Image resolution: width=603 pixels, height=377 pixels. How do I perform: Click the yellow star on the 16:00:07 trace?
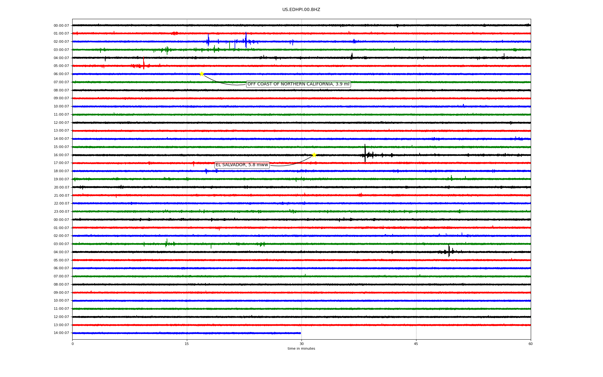(314, 155)
